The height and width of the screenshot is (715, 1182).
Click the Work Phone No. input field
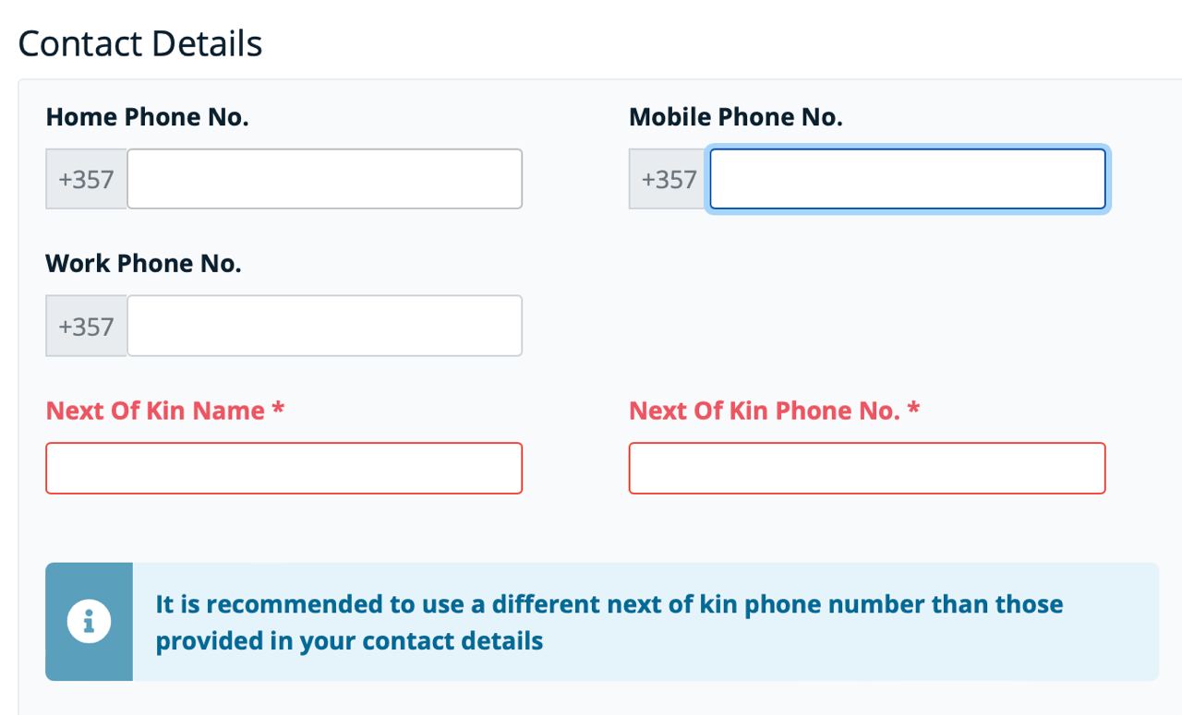[324, 326]
